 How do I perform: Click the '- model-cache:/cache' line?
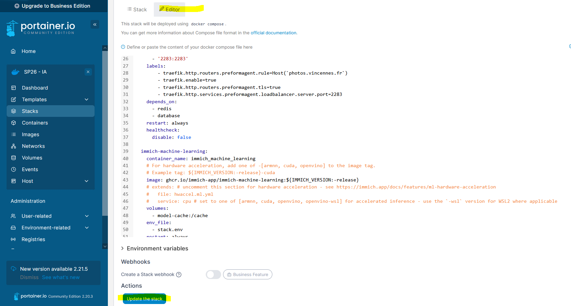(x=180, y=215)
